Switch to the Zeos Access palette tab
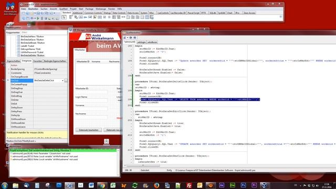The width and height of the screenshot is (336, 189). (x=249, y=13)
